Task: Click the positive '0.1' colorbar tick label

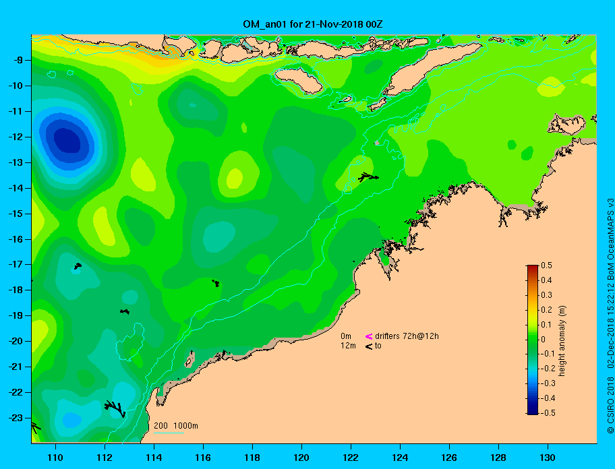Action: (x=546, y=324)
